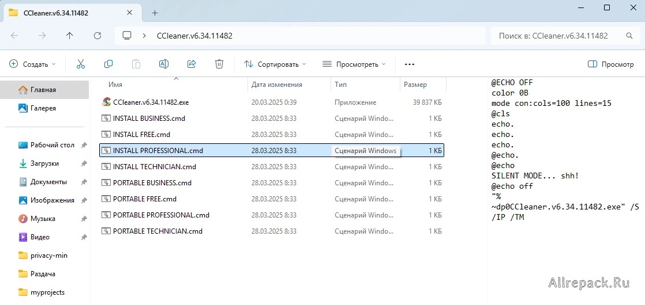The image size is (645, 305).
Task: Click the Приложение type cell
Action: pyautogui.click(x=355, y=102)
